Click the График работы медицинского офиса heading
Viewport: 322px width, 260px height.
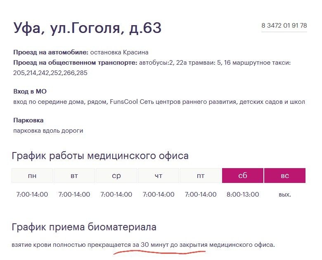[x=100, y=156]
